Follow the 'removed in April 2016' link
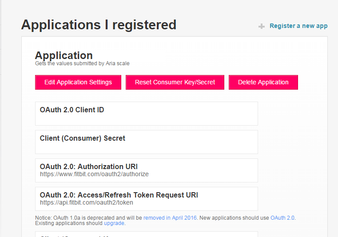The image size is (338, 237). pyautogui.click(x=172, y=218)
